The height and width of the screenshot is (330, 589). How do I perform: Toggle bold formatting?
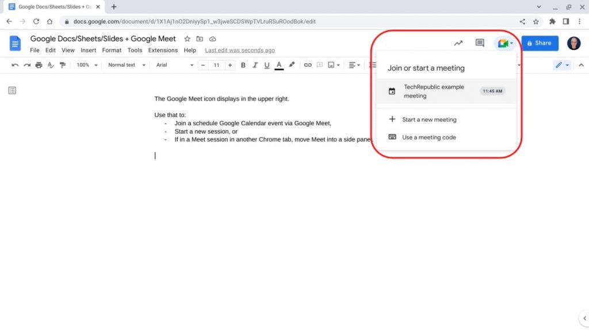[243, 65]
